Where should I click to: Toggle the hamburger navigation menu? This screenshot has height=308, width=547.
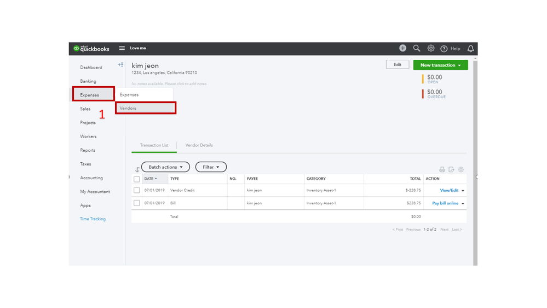click(x=122, y=48)
